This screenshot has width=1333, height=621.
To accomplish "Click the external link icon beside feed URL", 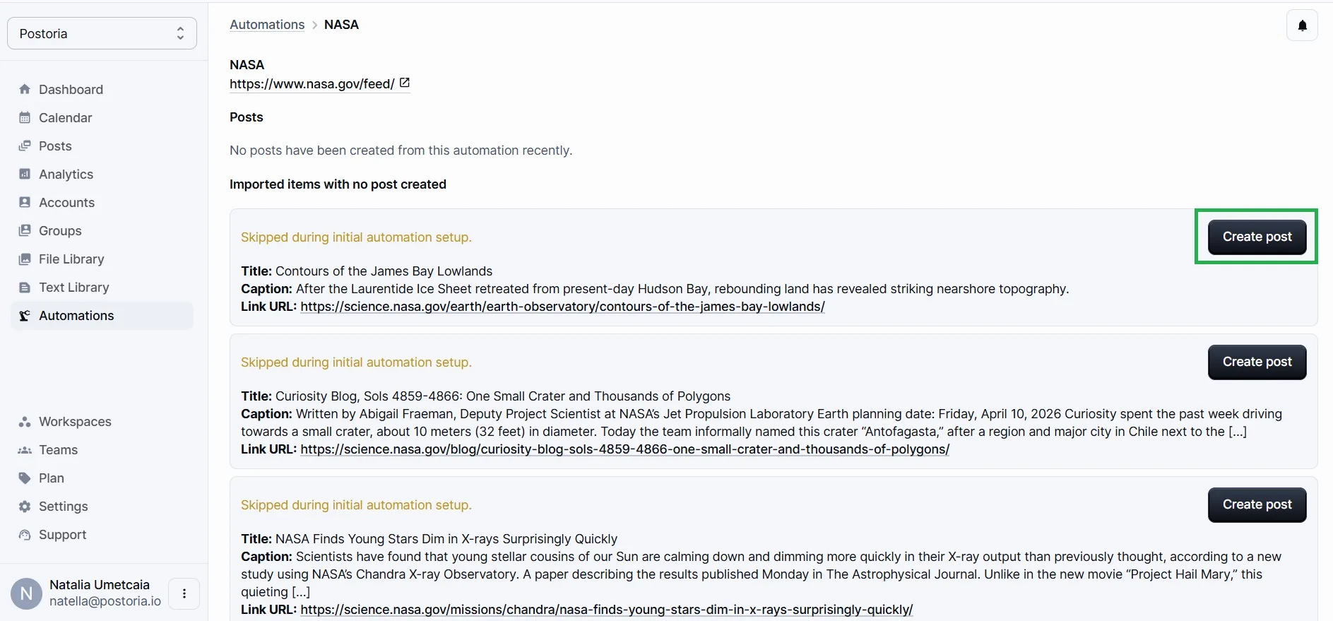I will click(x=404, y=83).
